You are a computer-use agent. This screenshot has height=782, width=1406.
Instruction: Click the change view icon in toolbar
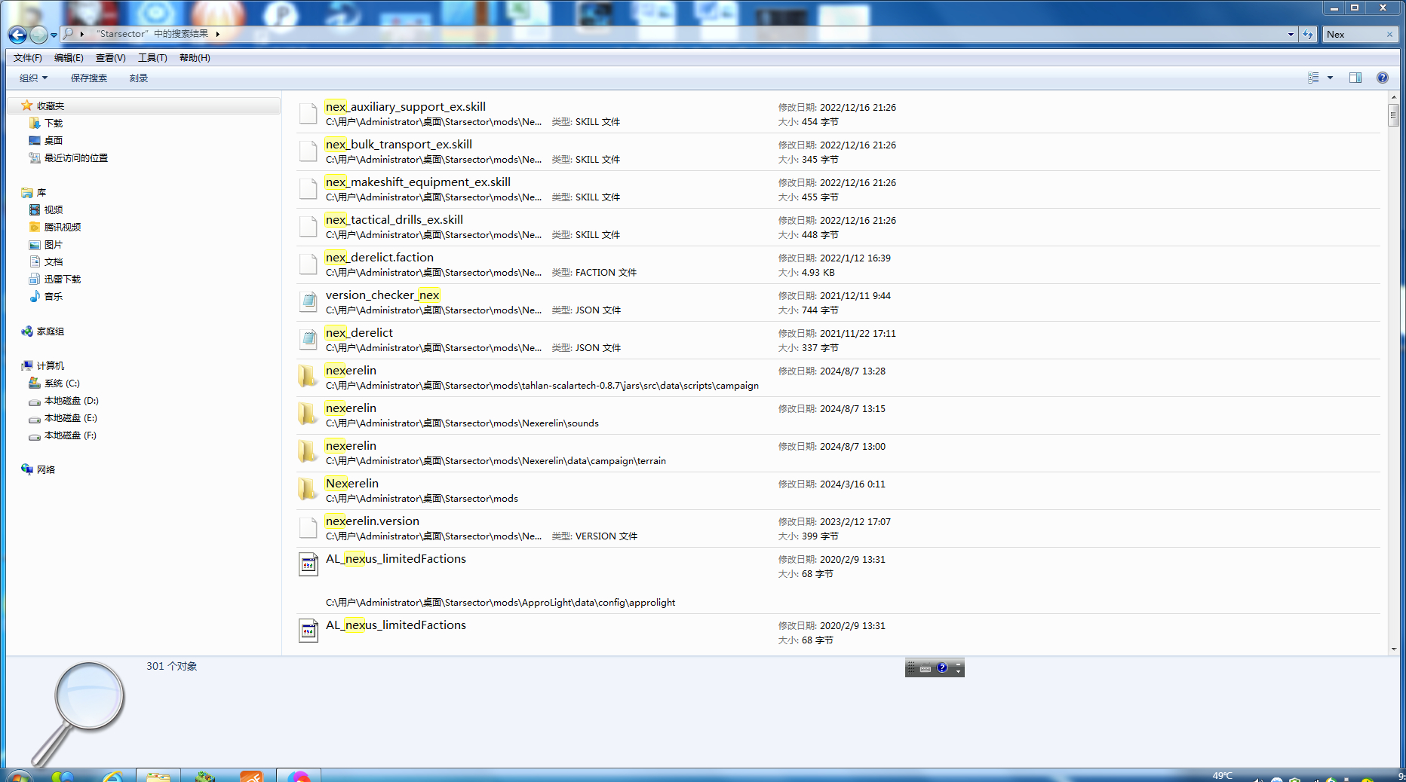1313,78
